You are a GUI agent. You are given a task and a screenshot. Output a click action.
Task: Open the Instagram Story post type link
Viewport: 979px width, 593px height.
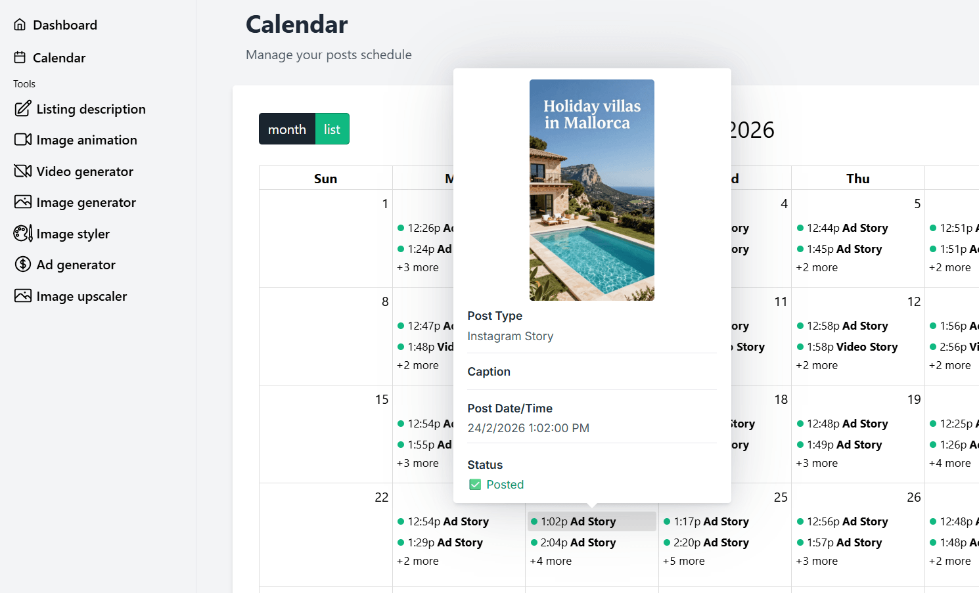510,336
